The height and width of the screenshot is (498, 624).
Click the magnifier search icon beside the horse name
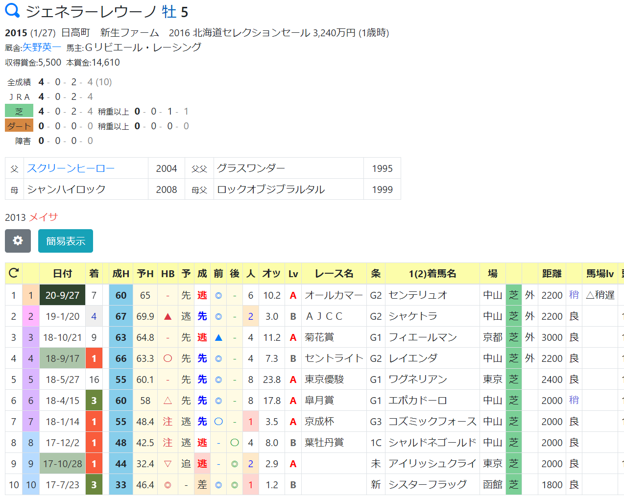click(12, 10)
